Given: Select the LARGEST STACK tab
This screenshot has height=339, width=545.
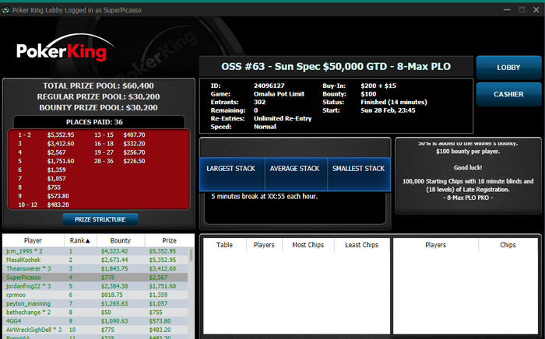Looking at the screenshot, I should [x=232, y=174].
